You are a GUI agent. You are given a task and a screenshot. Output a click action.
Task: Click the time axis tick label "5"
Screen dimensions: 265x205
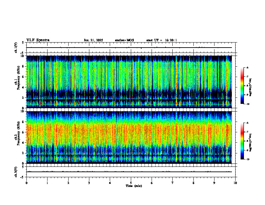coord(131,183)
